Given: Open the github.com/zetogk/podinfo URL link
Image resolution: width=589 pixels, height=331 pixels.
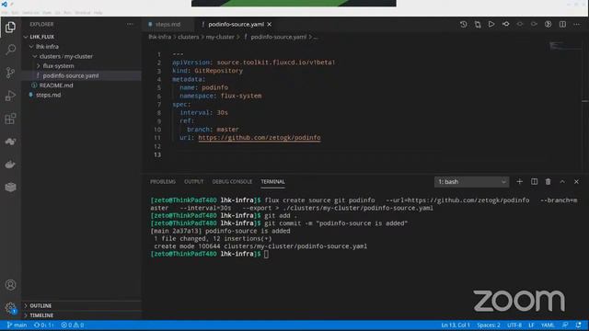Looking at the screenshot, I should tap(260, 138).
